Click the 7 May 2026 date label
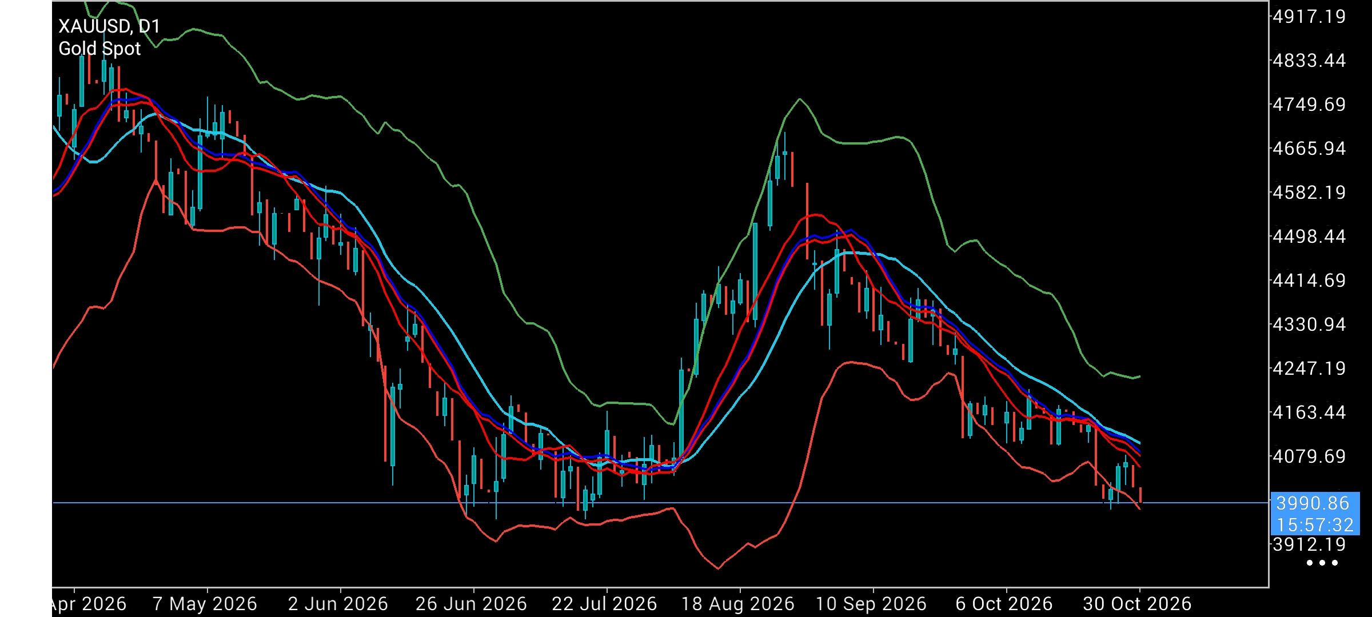The height and width of the screenshot is (617, 1372). 205,604
